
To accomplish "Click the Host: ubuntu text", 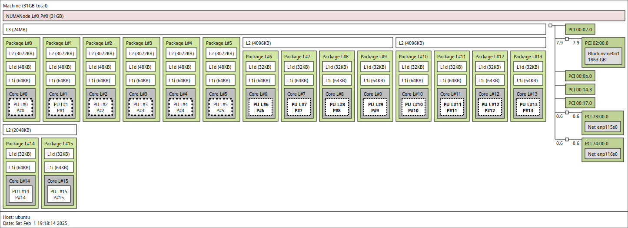I will point(17,217).
